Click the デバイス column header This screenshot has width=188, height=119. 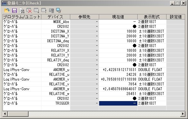(x=56, y=17)
